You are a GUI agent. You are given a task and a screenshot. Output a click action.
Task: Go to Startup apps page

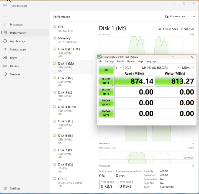pyautogui.click(x=18, y=49)
